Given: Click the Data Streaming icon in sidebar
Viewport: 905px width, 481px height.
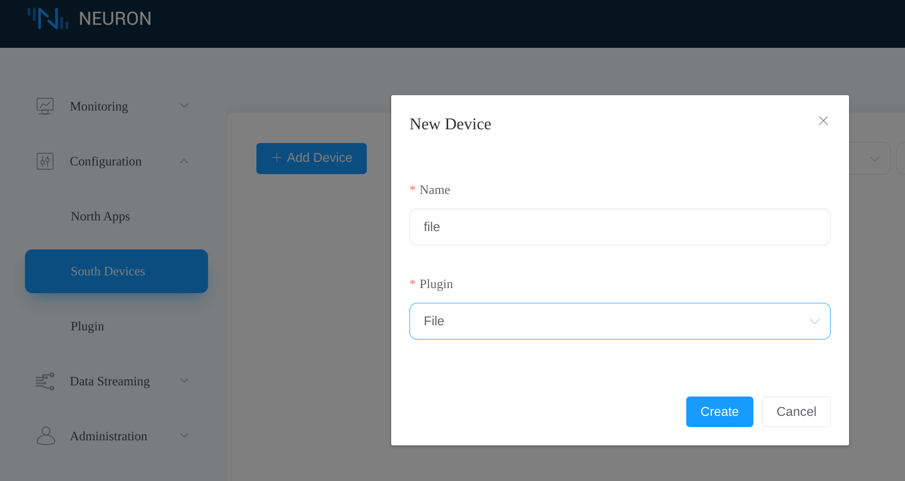Looking at the screenshot, I should pos(45,381).
